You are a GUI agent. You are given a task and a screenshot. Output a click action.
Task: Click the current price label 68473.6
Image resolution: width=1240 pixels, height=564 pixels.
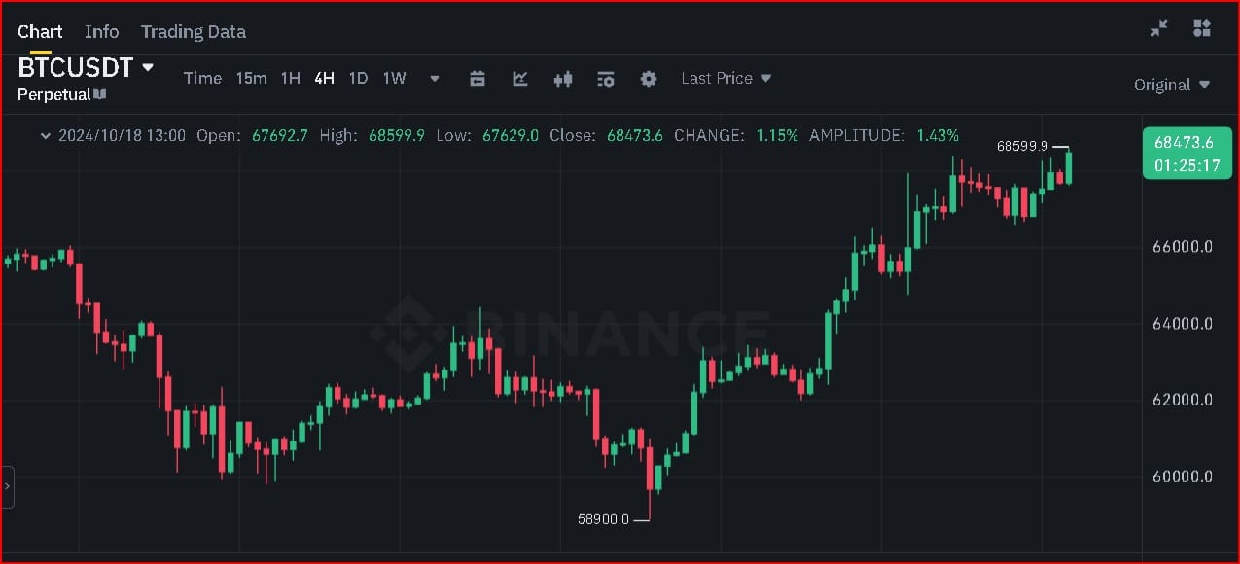(1184, 142)
